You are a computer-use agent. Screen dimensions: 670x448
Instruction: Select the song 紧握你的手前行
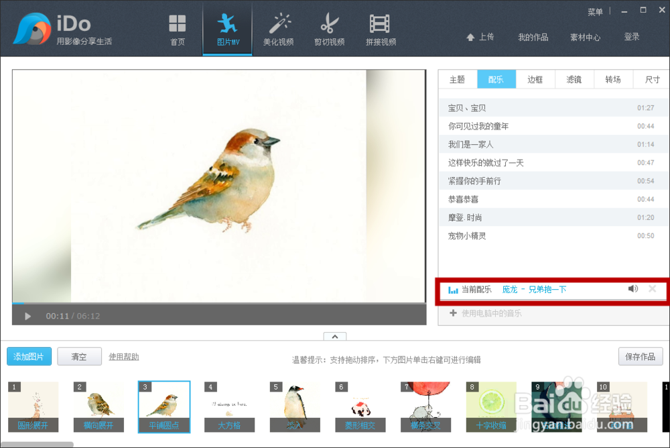[x=554, y=181]
